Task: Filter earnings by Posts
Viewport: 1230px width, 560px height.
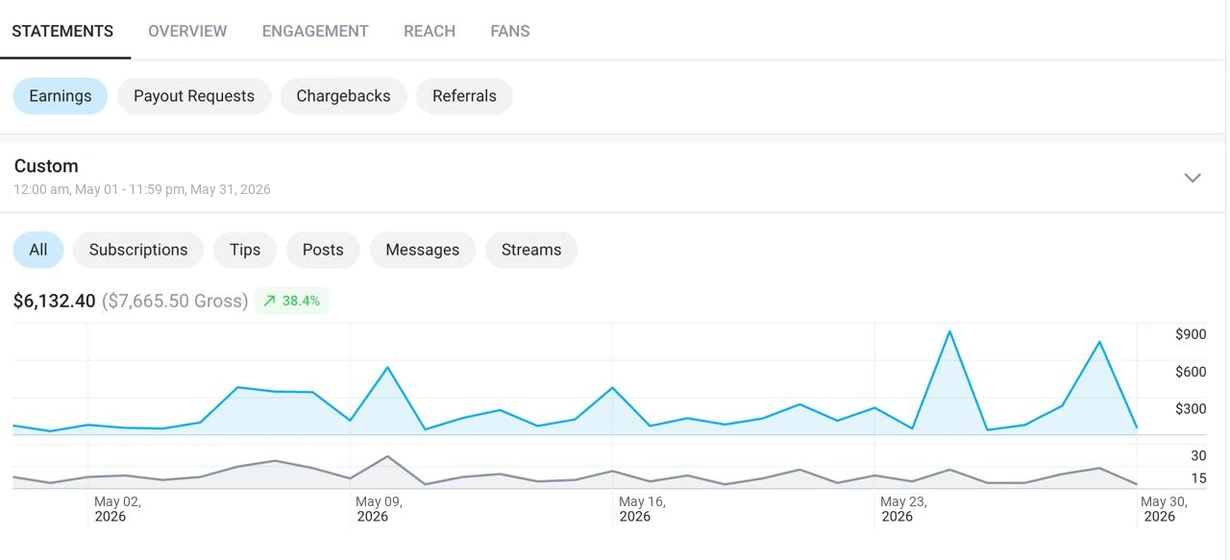Action: (x=323, y=250)
